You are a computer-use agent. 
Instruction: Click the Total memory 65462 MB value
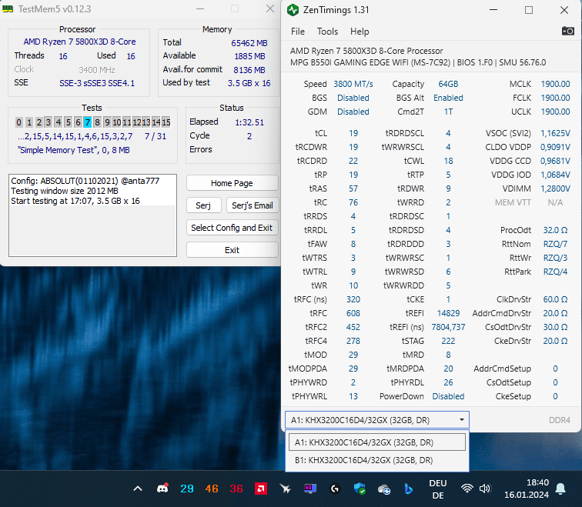(x=249, y=43)
